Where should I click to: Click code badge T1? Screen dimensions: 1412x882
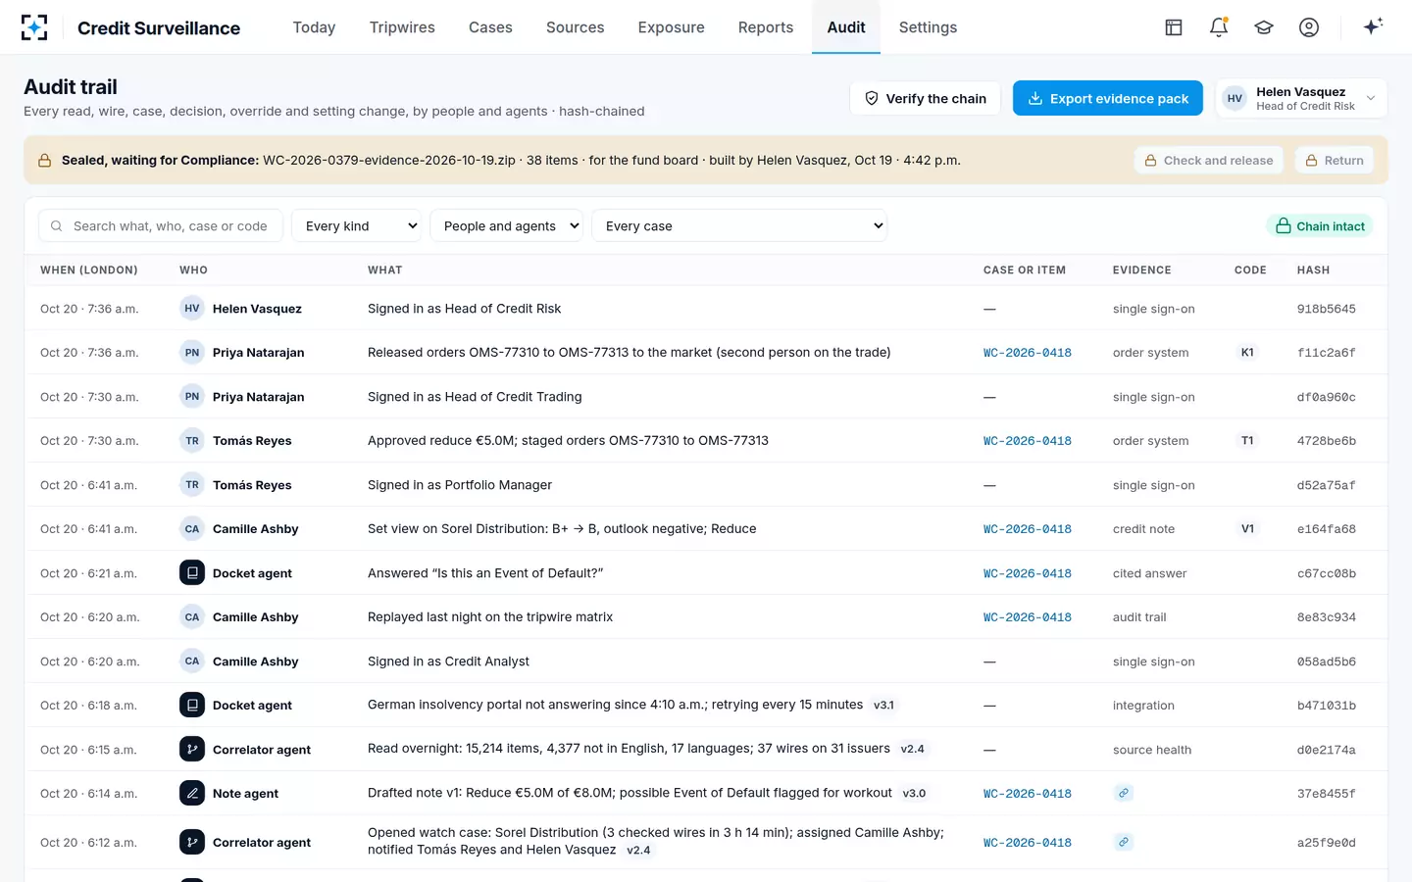click(x=1247, y=440)
